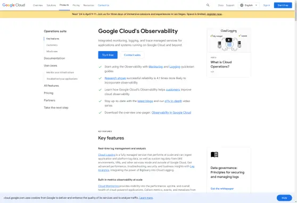Select the Products nav tab
The height and width of the screenshot is (203, 297).
pyautogui.click(x=64, y=5)
